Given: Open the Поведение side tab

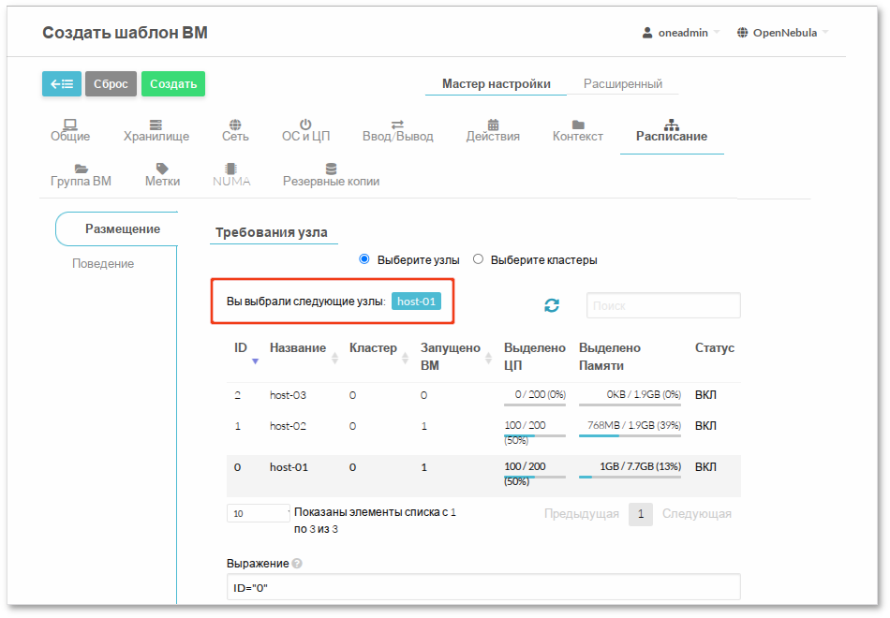Looking at the screenshot, I should pyautogui.click(x=103, y=264).
